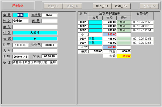Select the 400.00 deposit row
This screenshot has height=107, width=162.
click(116, 22)
